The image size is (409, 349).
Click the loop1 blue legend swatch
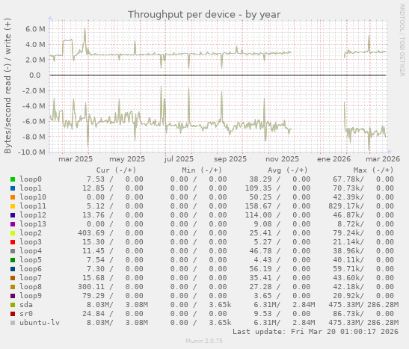[x=13, y=188]
